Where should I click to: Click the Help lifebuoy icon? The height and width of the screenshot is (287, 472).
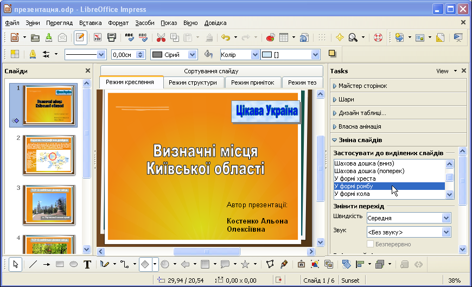pos(378,37)
